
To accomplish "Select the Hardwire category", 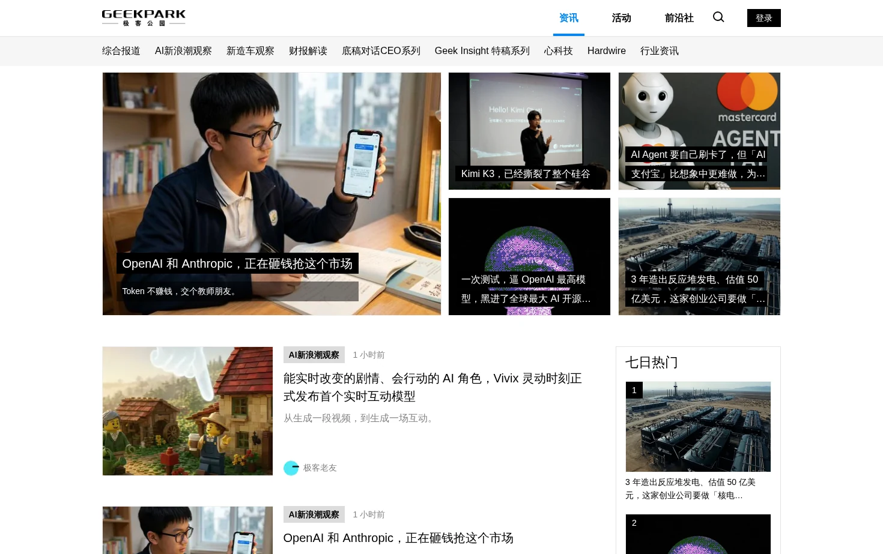I will coord(607,51).
